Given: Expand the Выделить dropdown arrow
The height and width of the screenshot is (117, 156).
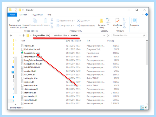Looking at the screenshot, I should click(x=134, y=27).
